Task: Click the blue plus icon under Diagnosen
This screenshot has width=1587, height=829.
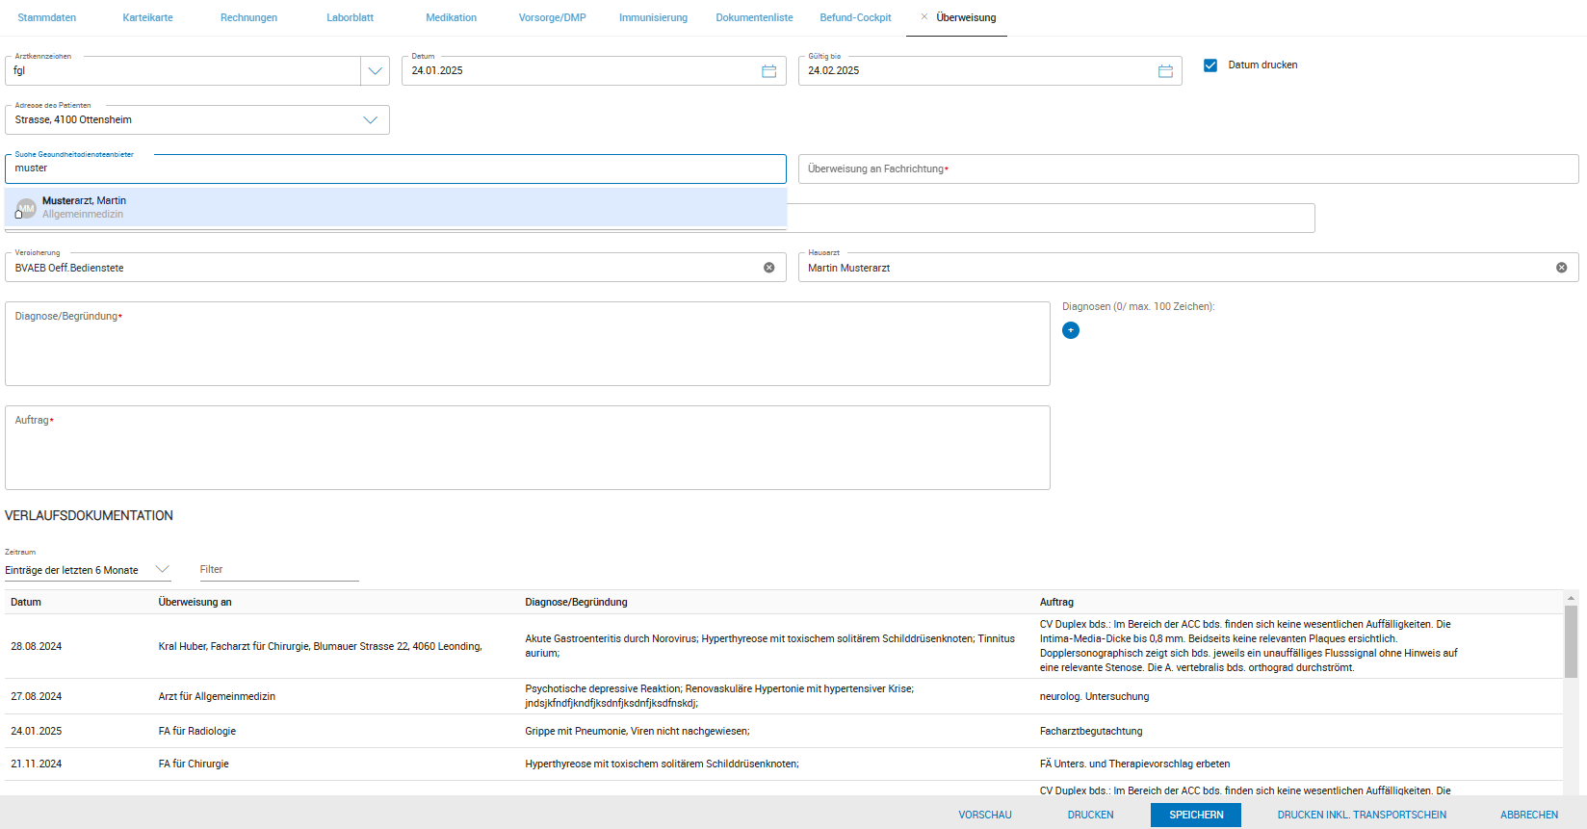Action: [1071, 330]
